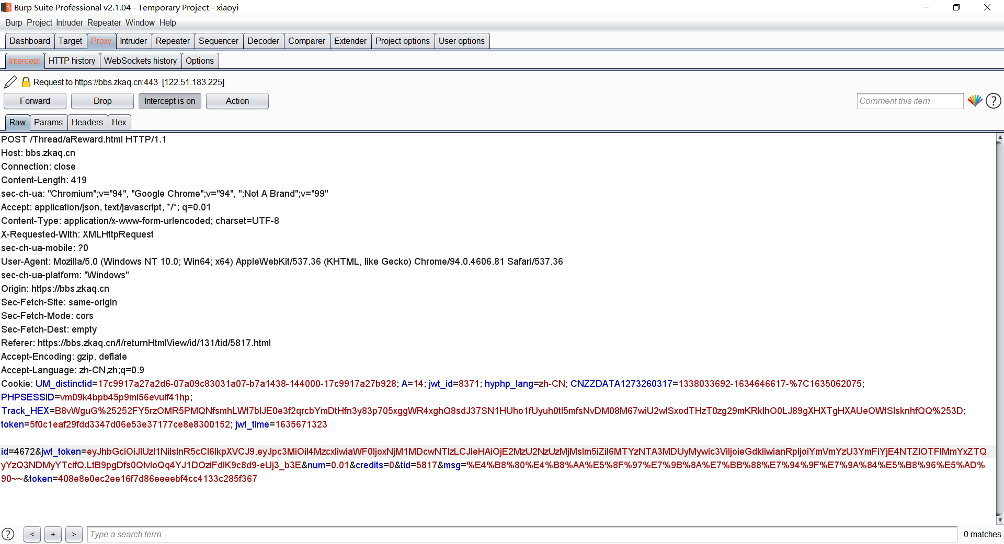Go to next search match button
This screenshot has height=544, width=1004.
coord(74,534)
